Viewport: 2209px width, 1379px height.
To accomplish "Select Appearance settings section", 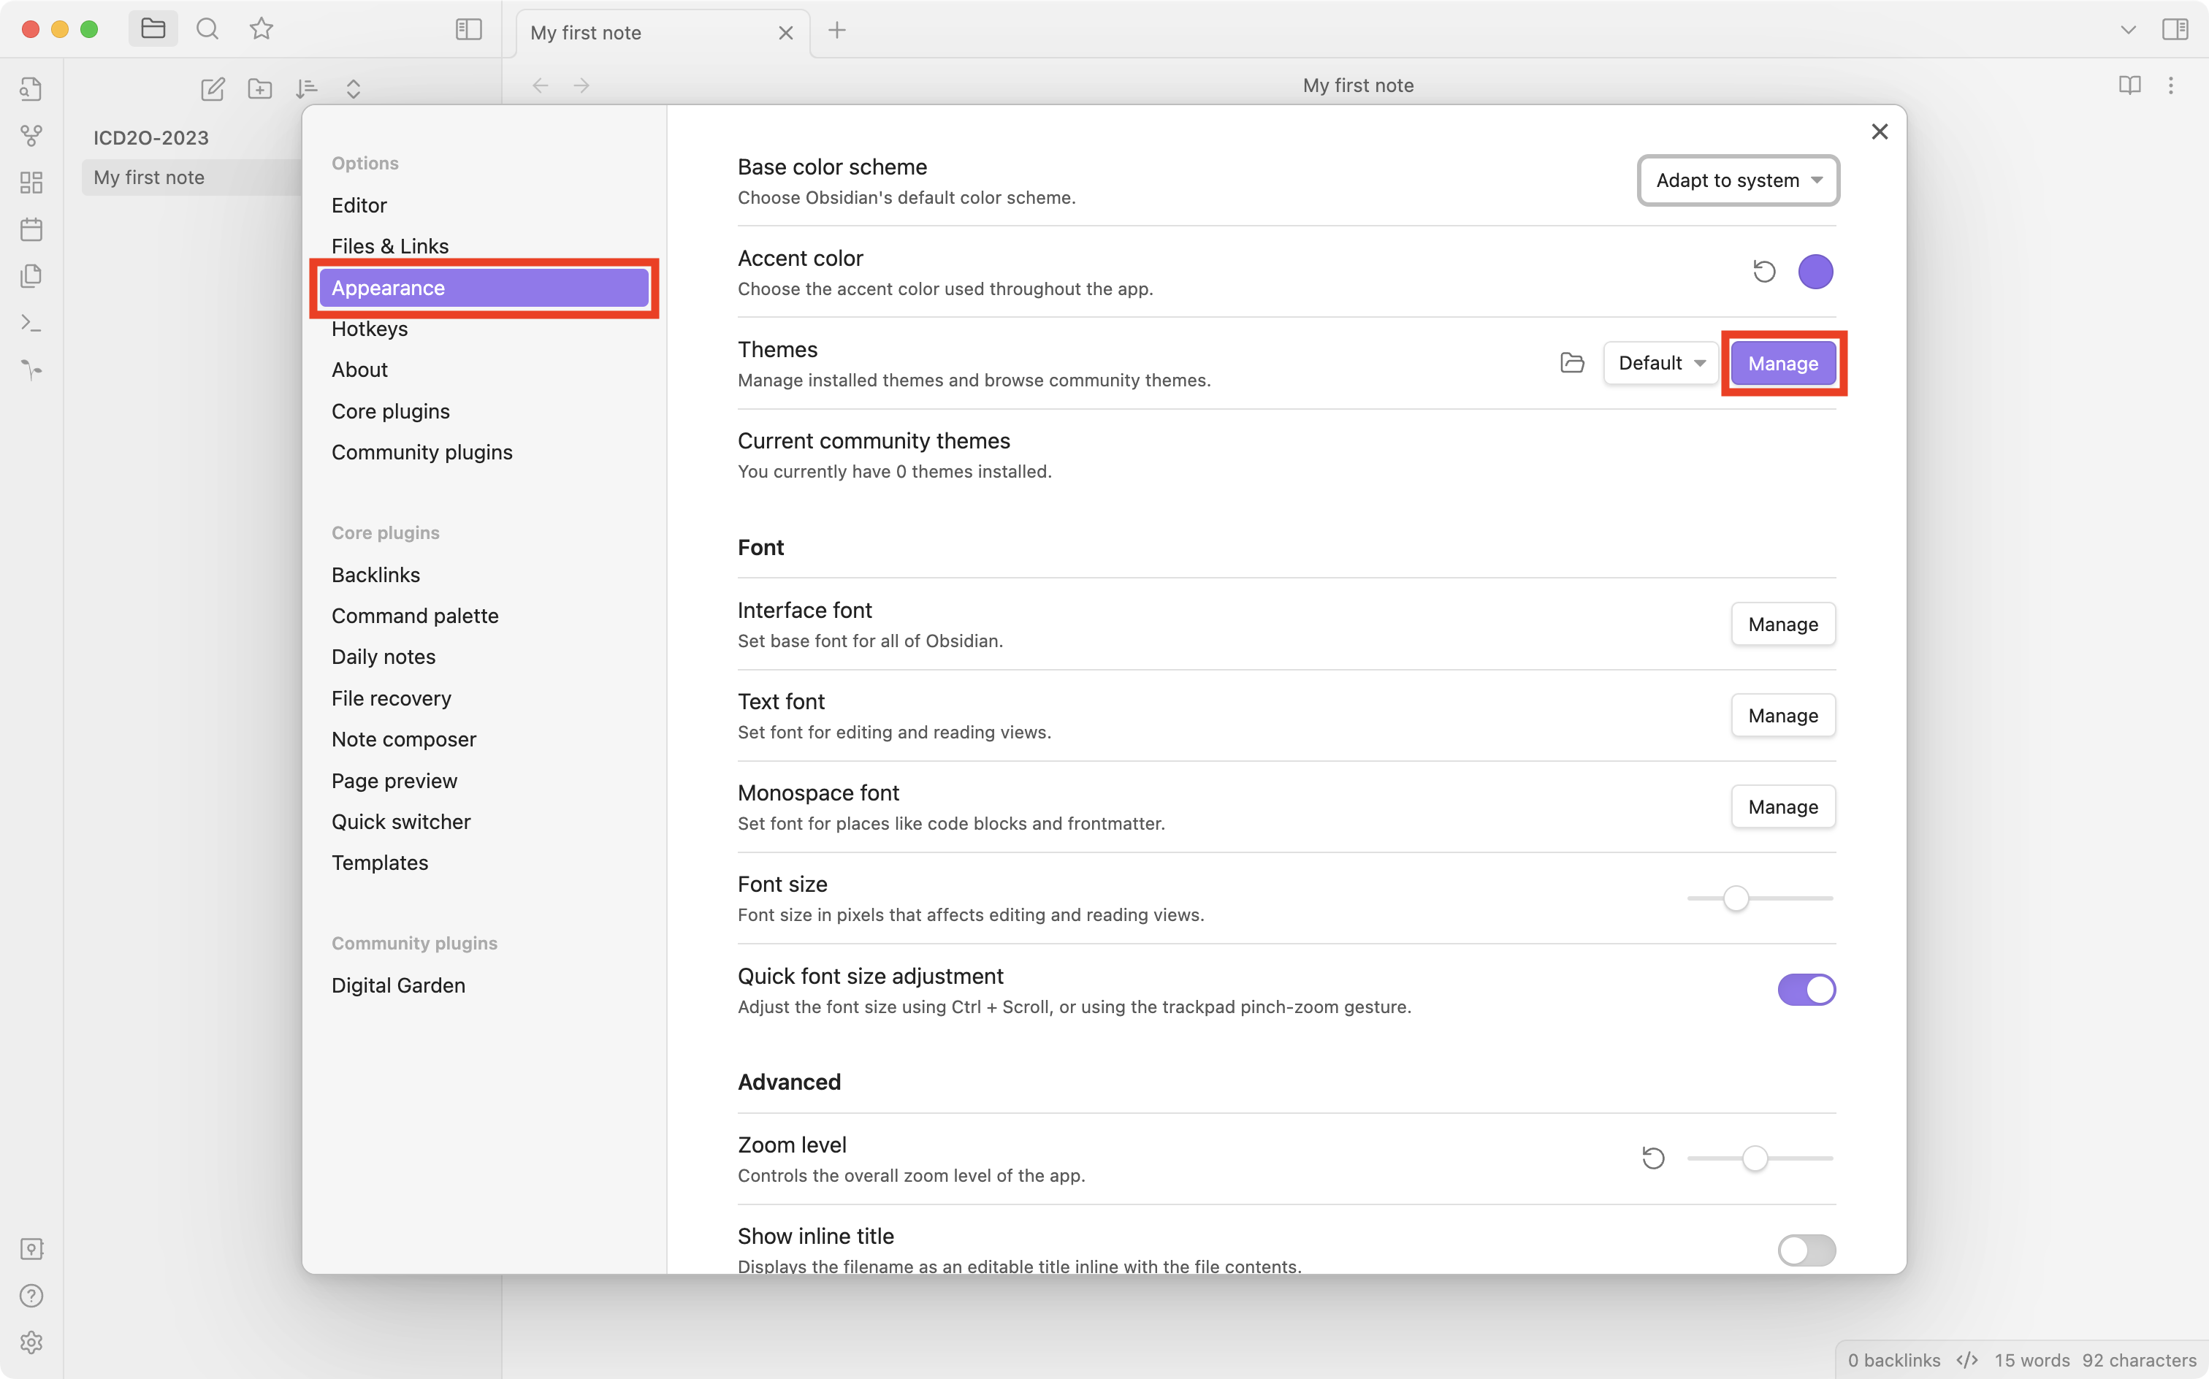I will tap(484, 289).
